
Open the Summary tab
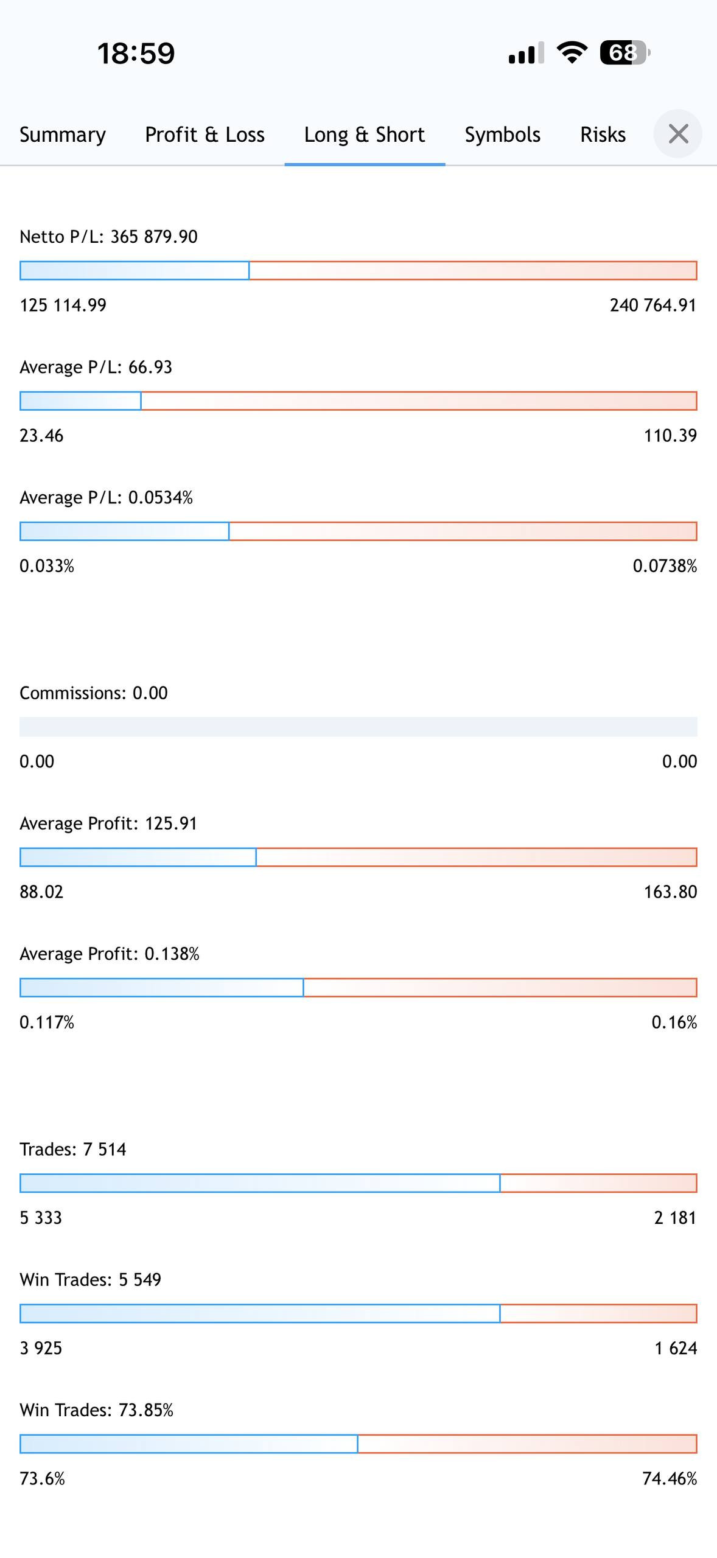point(63,134)
